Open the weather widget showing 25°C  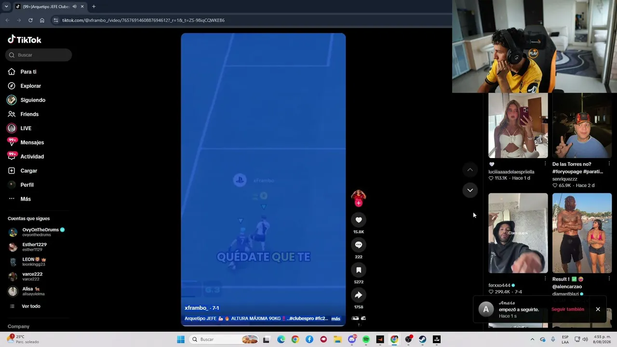[23, 339]
